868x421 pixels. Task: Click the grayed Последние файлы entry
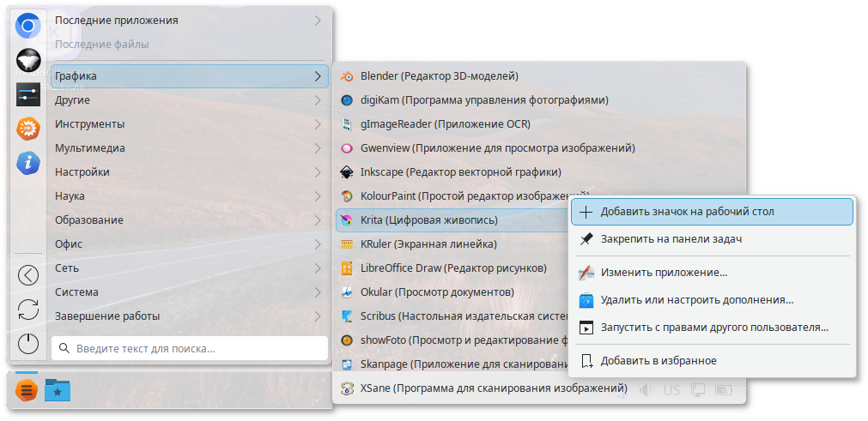pos(102,45)
